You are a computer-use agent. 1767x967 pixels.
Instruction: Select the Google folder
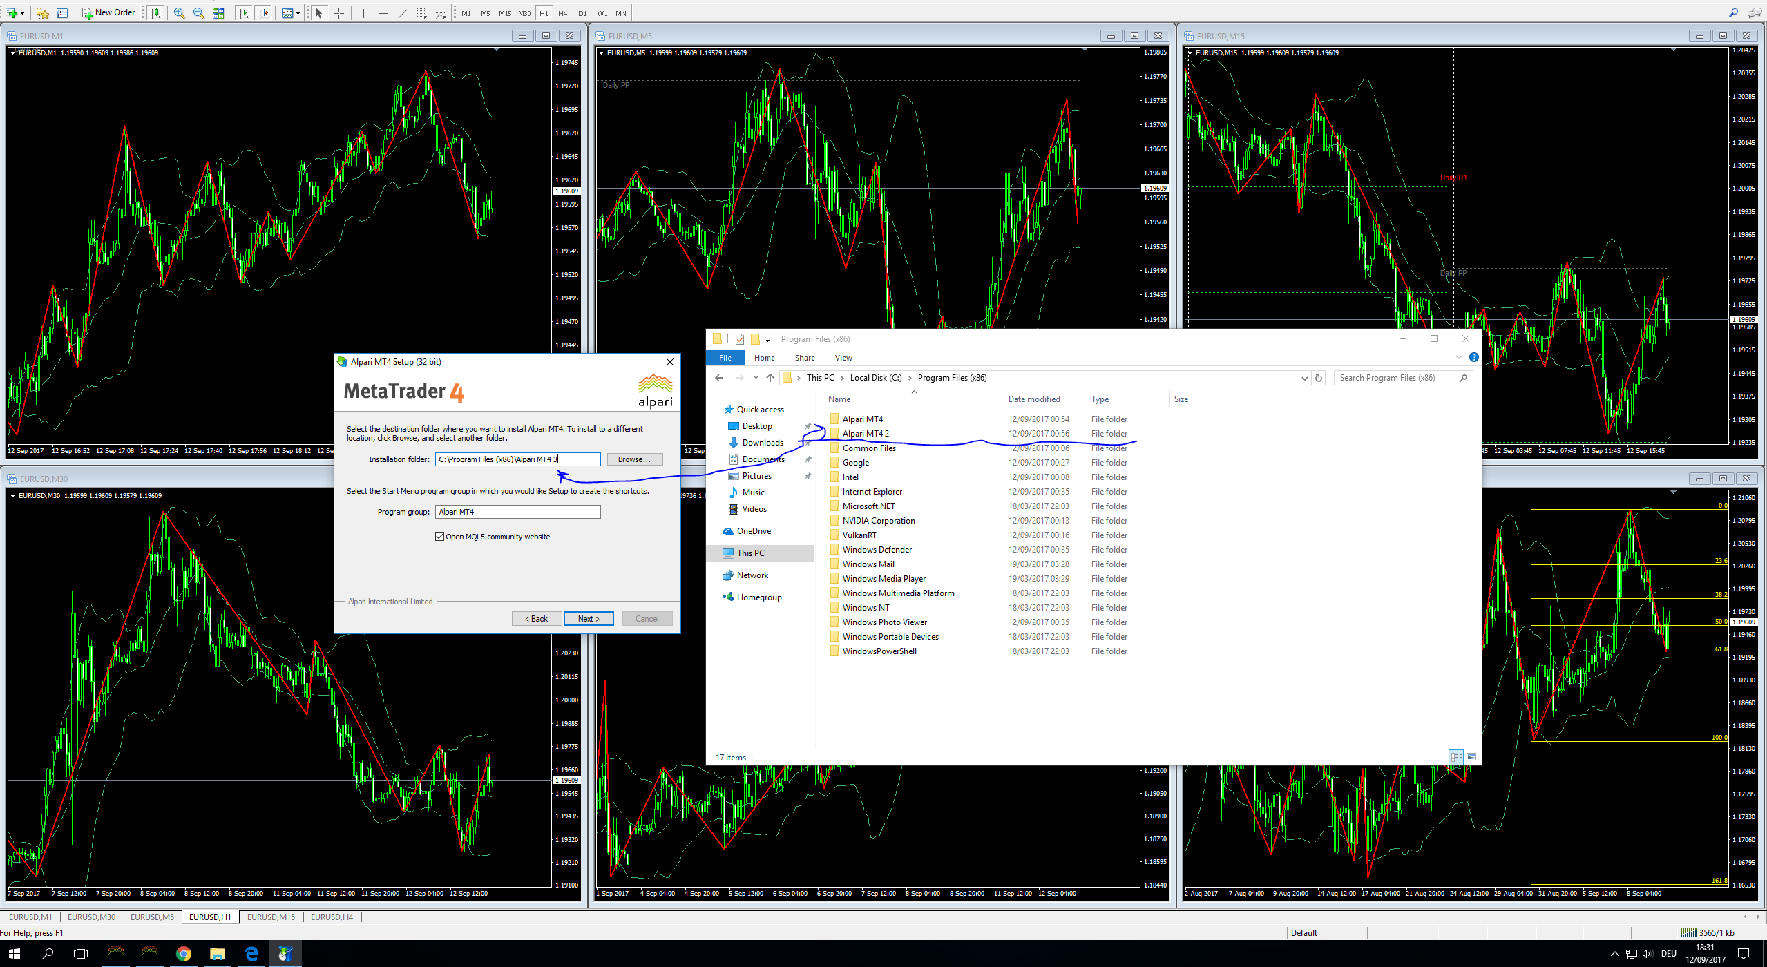click(x=855, y=463)
